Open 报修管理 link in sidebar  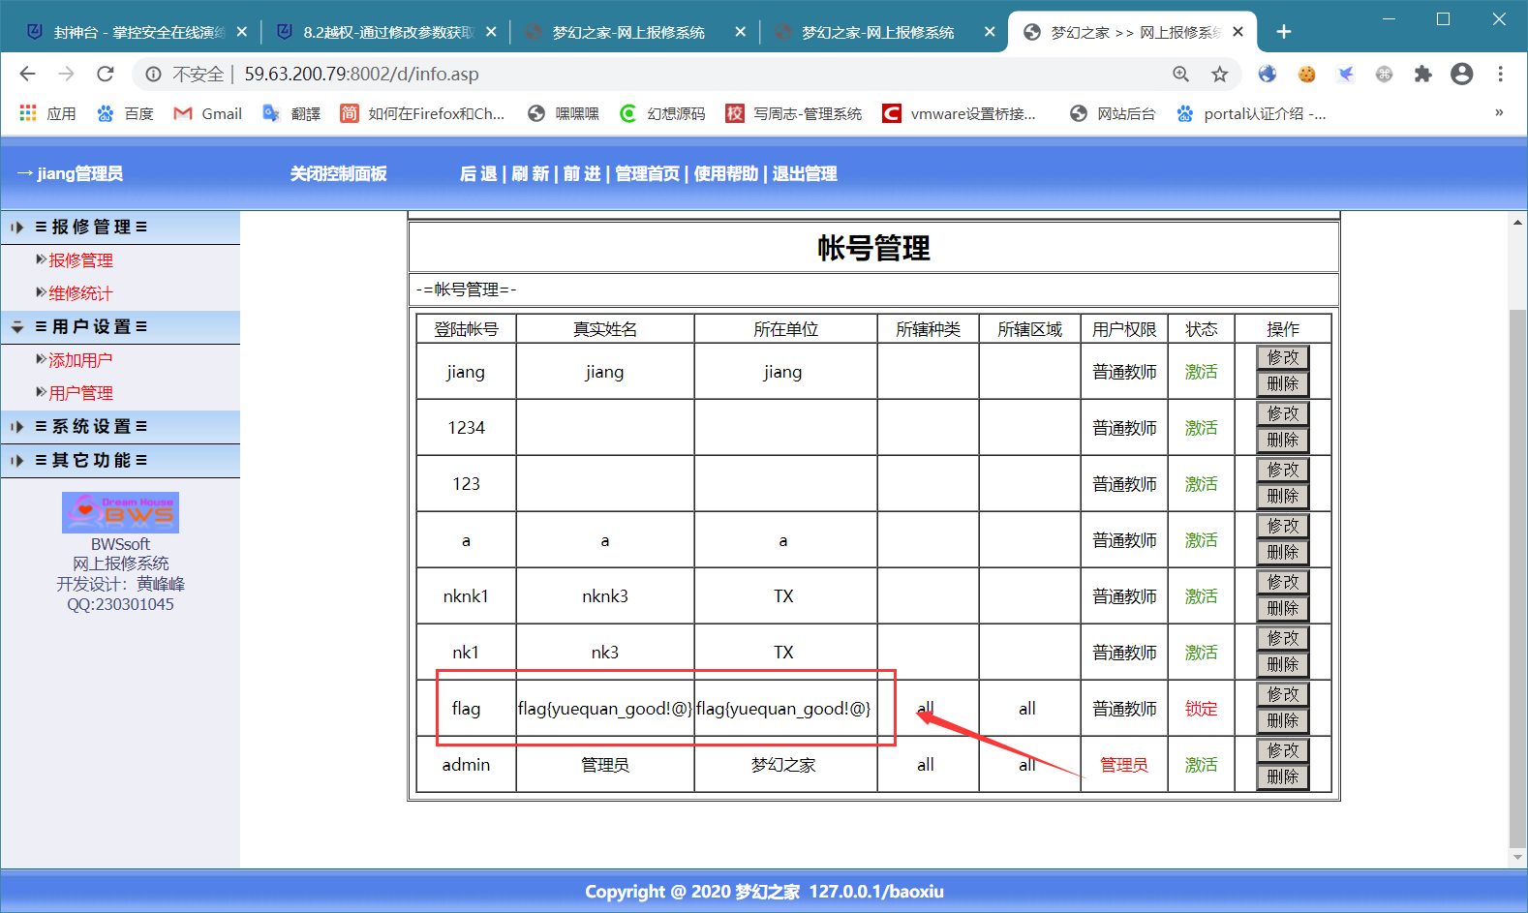(81, 260)
